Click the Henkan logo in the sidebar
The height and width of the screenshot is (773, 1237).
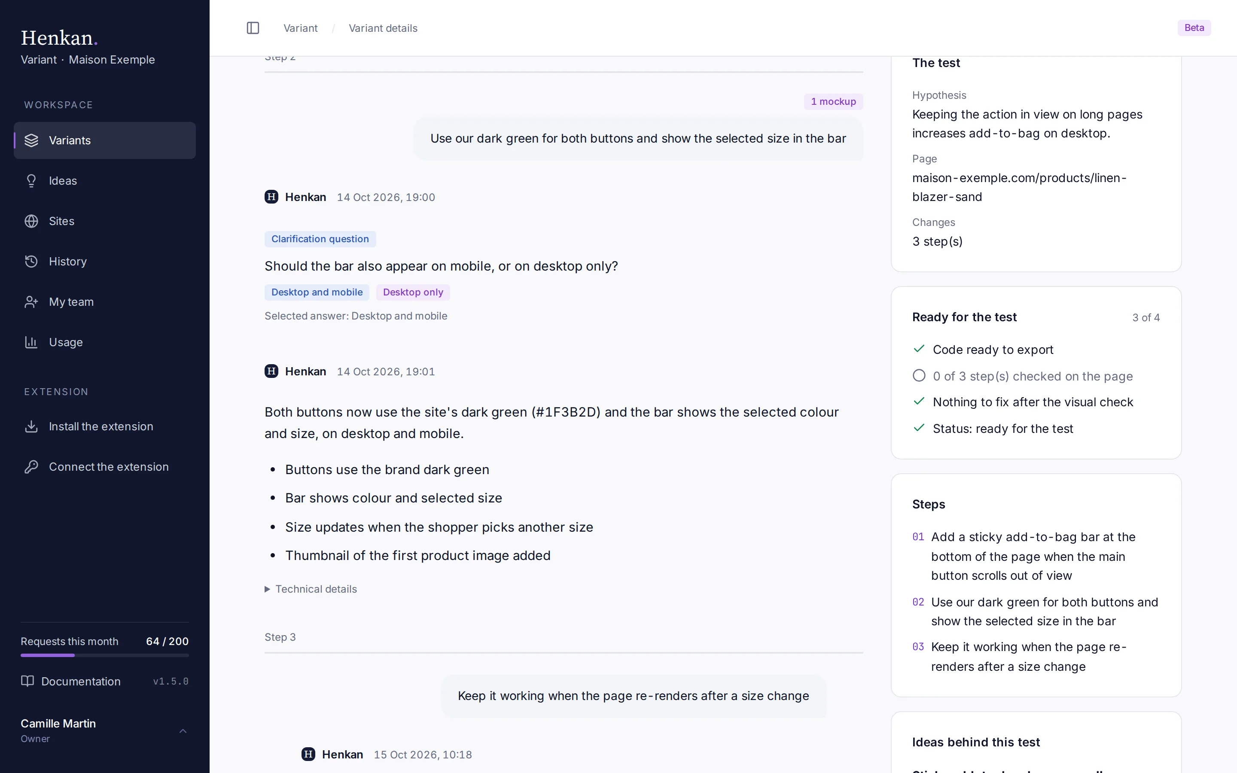pyautogui.click(x=59, y=38)
